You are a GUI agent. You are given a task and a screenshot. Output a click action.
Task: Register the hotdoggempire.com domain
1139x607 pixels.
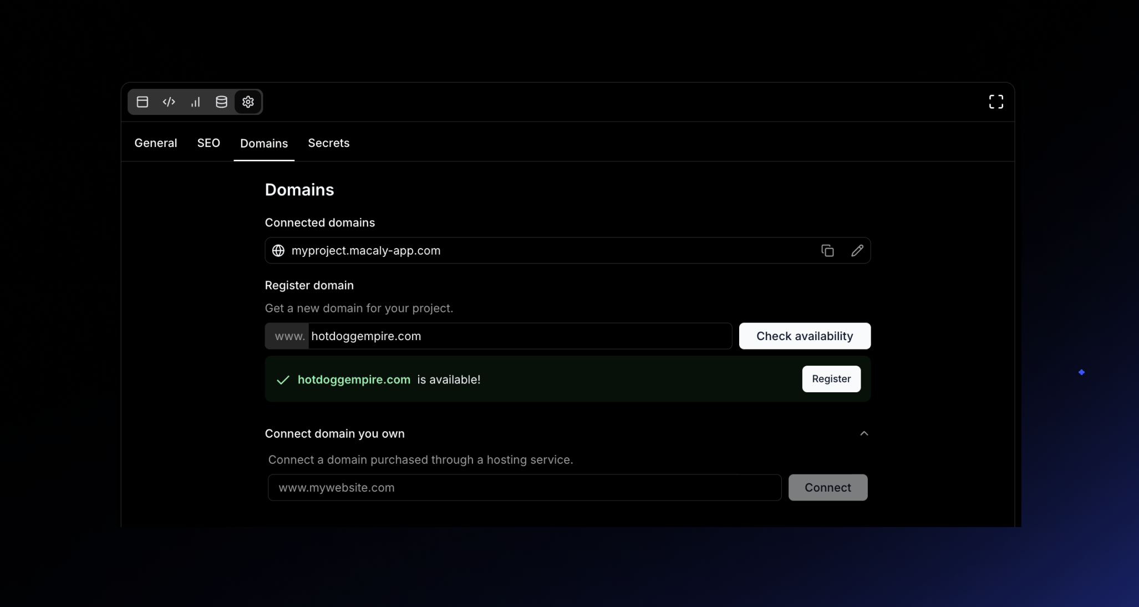point(831,379)
